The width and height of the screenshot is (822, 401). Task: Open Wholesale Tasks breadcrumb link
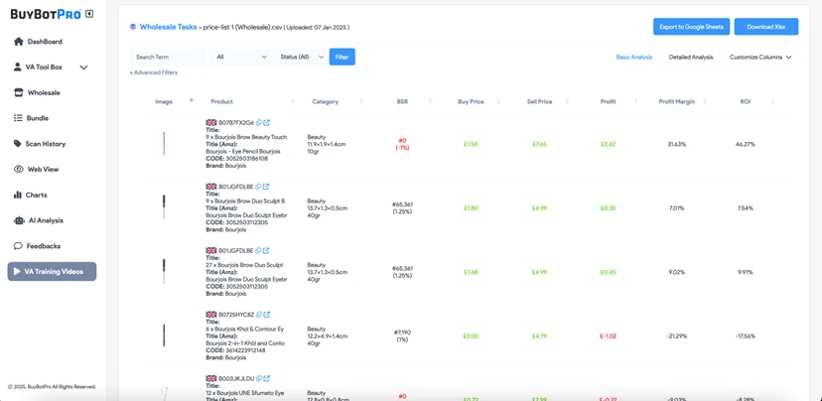click(169, 27)
